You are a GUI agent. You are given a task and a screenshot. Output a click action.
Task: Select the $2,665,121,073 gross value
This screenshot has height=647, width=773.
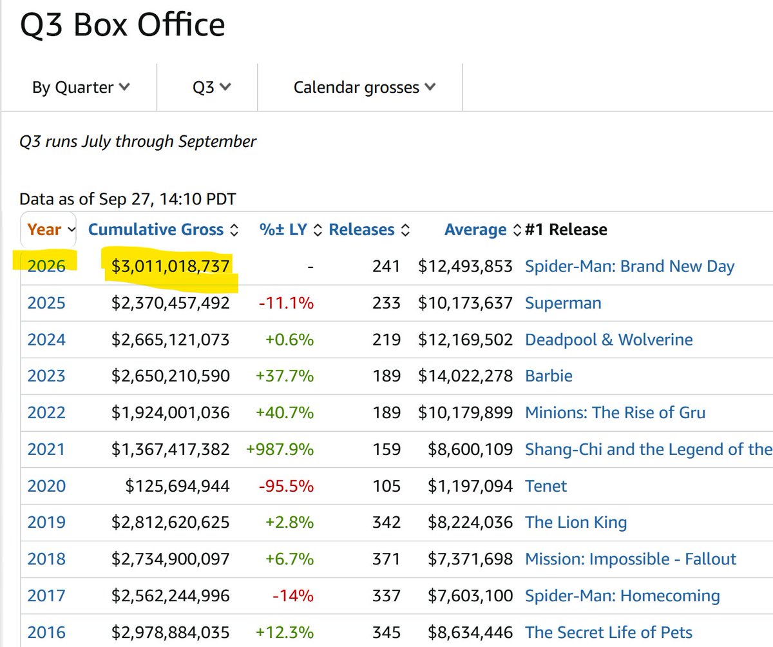pos(171,340)
